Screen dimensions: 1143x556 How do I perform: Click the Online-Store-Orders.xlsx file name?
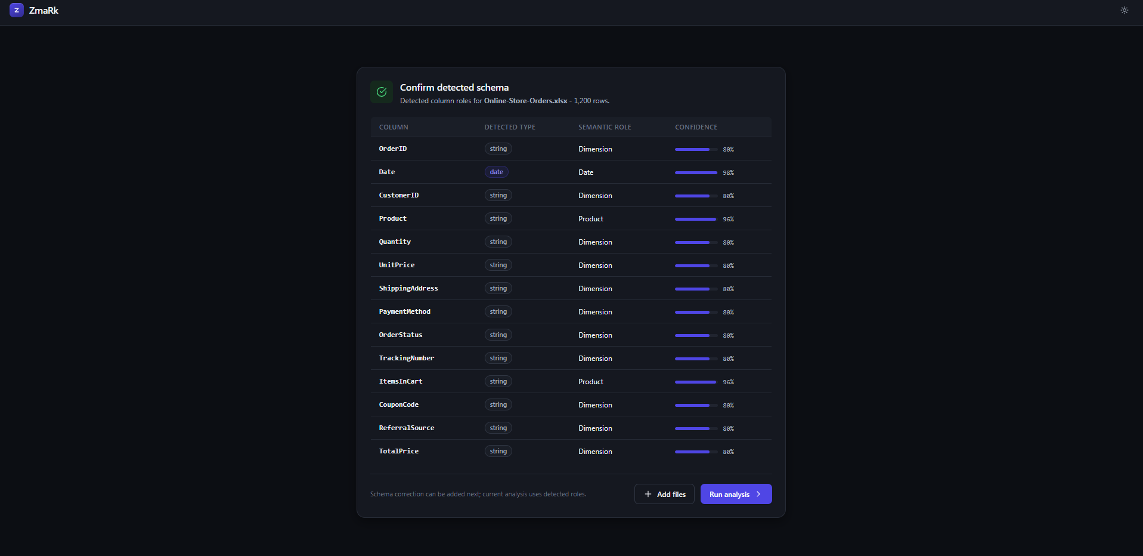tap(526, 101)
